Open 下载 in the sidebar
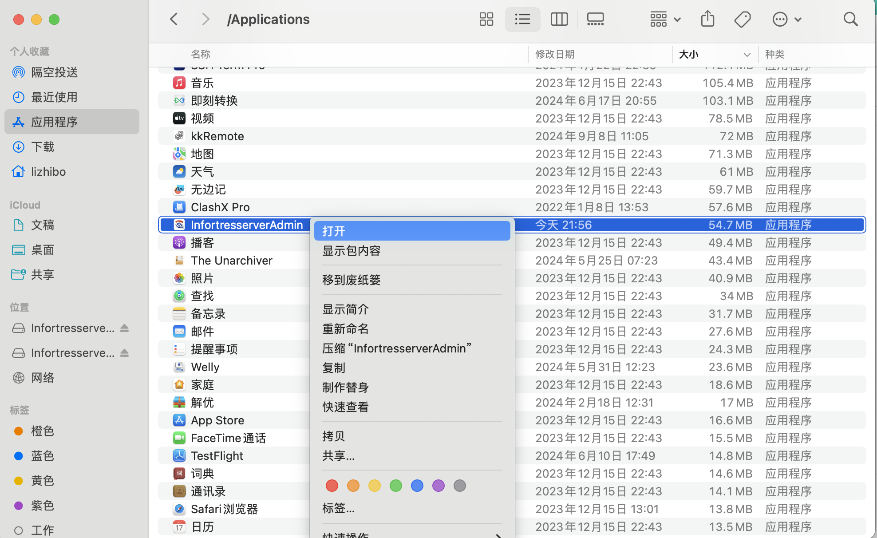Image resolution: width=877 pixels, height=538 pixels. [x=43, y=147]
